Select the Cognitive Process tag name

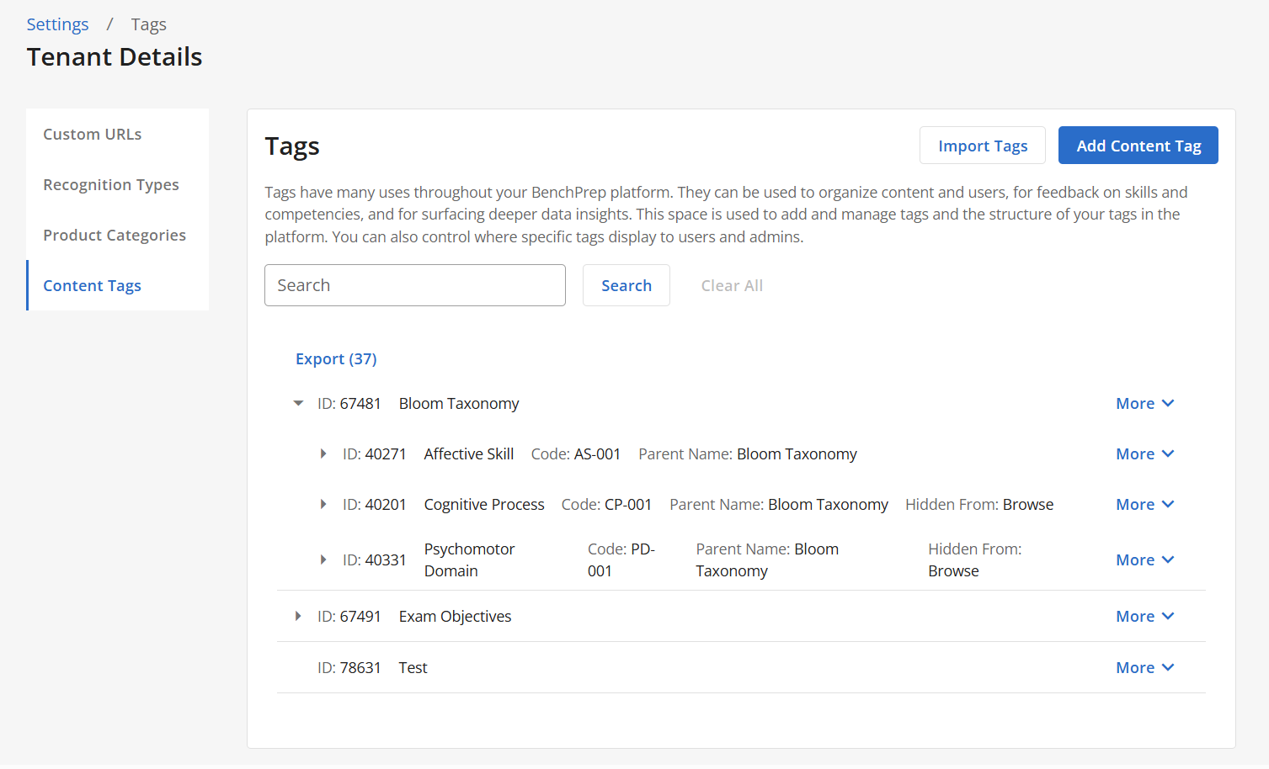coord(484,505)
